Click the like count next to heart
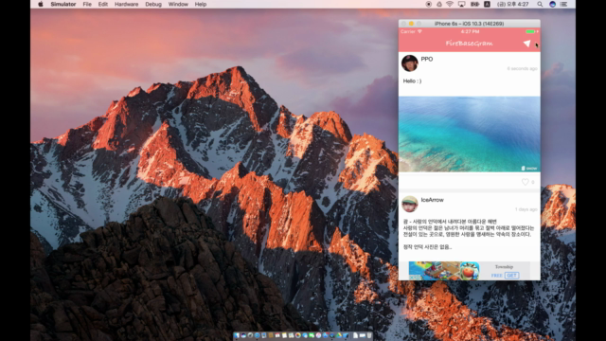 [x=533, y=182]
